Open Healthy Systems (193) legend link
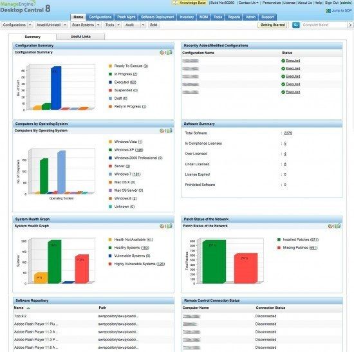Screen dimensions: 354x352 [131, 248]
